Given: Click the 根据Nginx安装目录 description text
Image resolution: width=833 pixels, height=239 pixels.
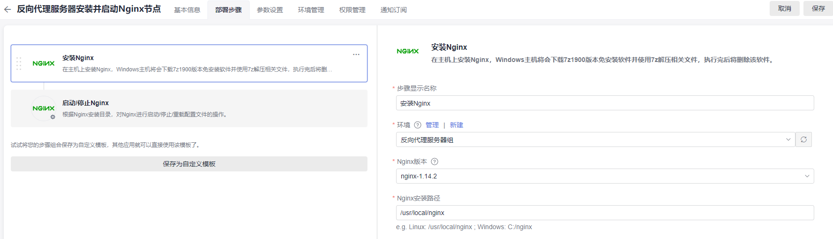Looking at the screenshot, I should [146, 115].
